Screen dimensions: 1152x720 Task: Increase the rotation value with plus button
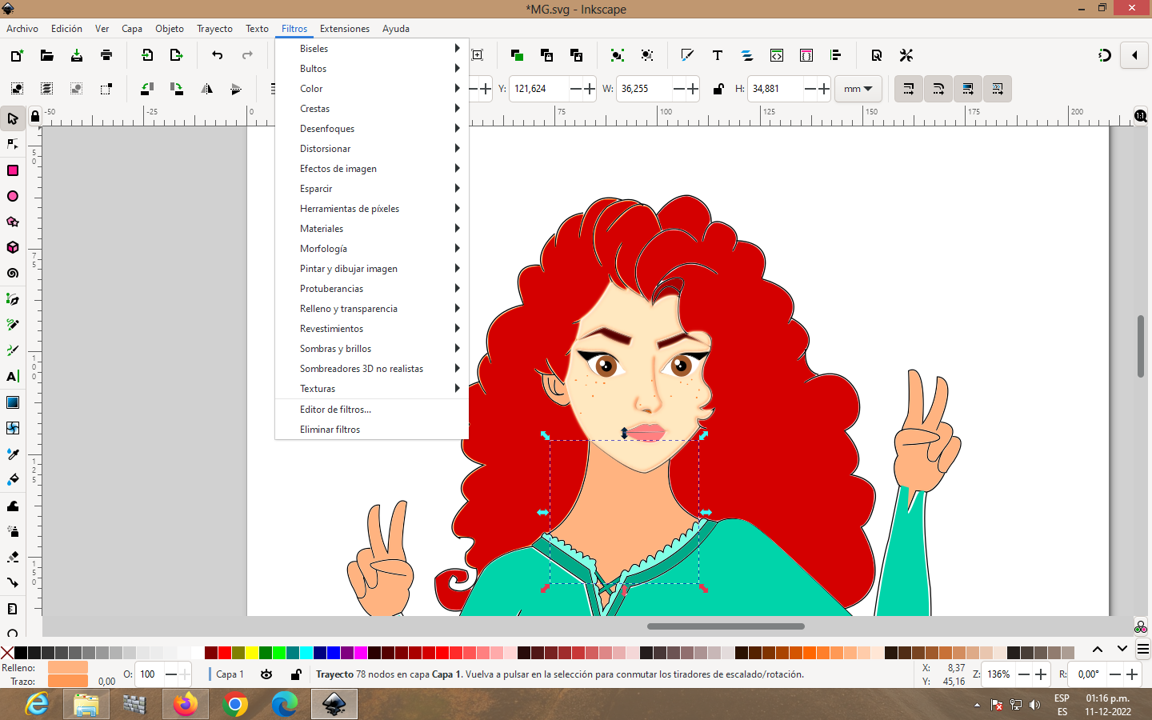(1132, 674)
